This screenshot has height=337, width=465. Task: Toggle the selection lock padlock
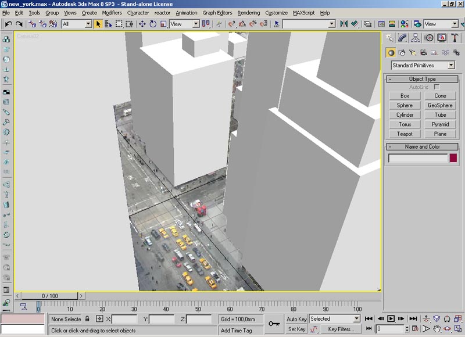(x=87, y=319)
